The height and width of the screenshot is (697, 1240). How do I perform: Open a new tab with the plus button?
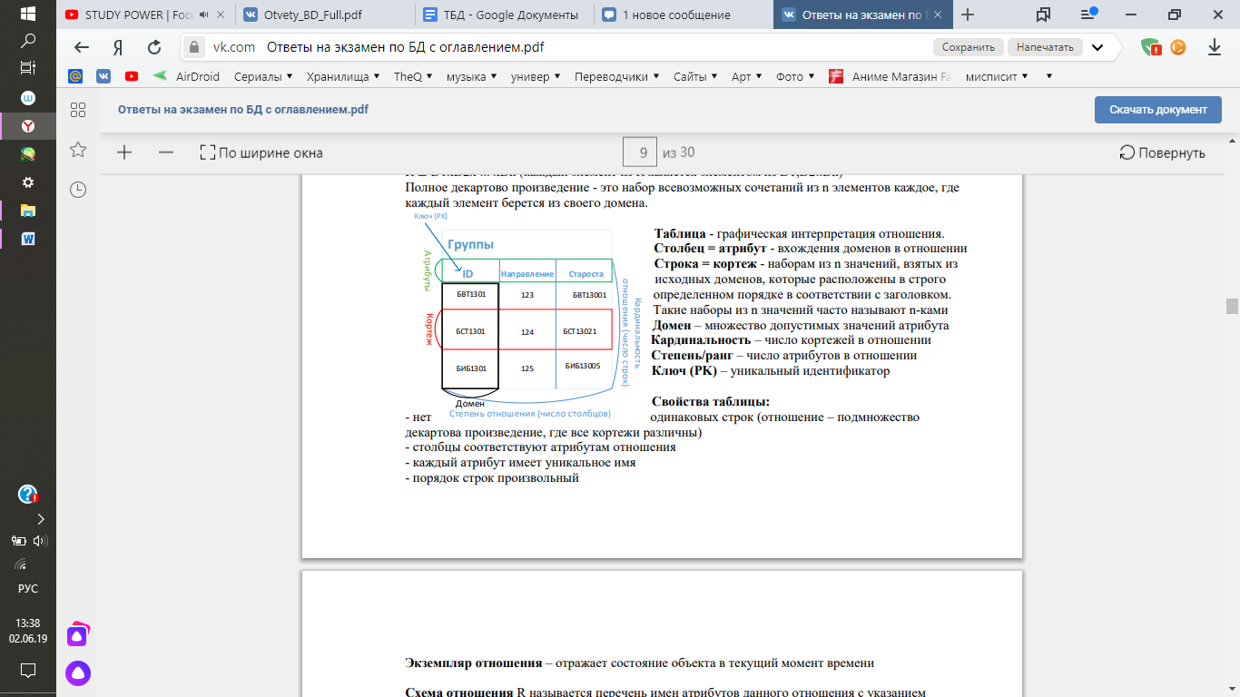click(968, 15)
